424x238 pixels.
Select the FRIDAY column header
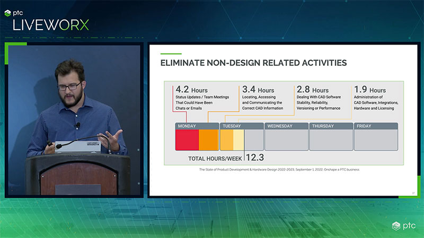[375, 126]
